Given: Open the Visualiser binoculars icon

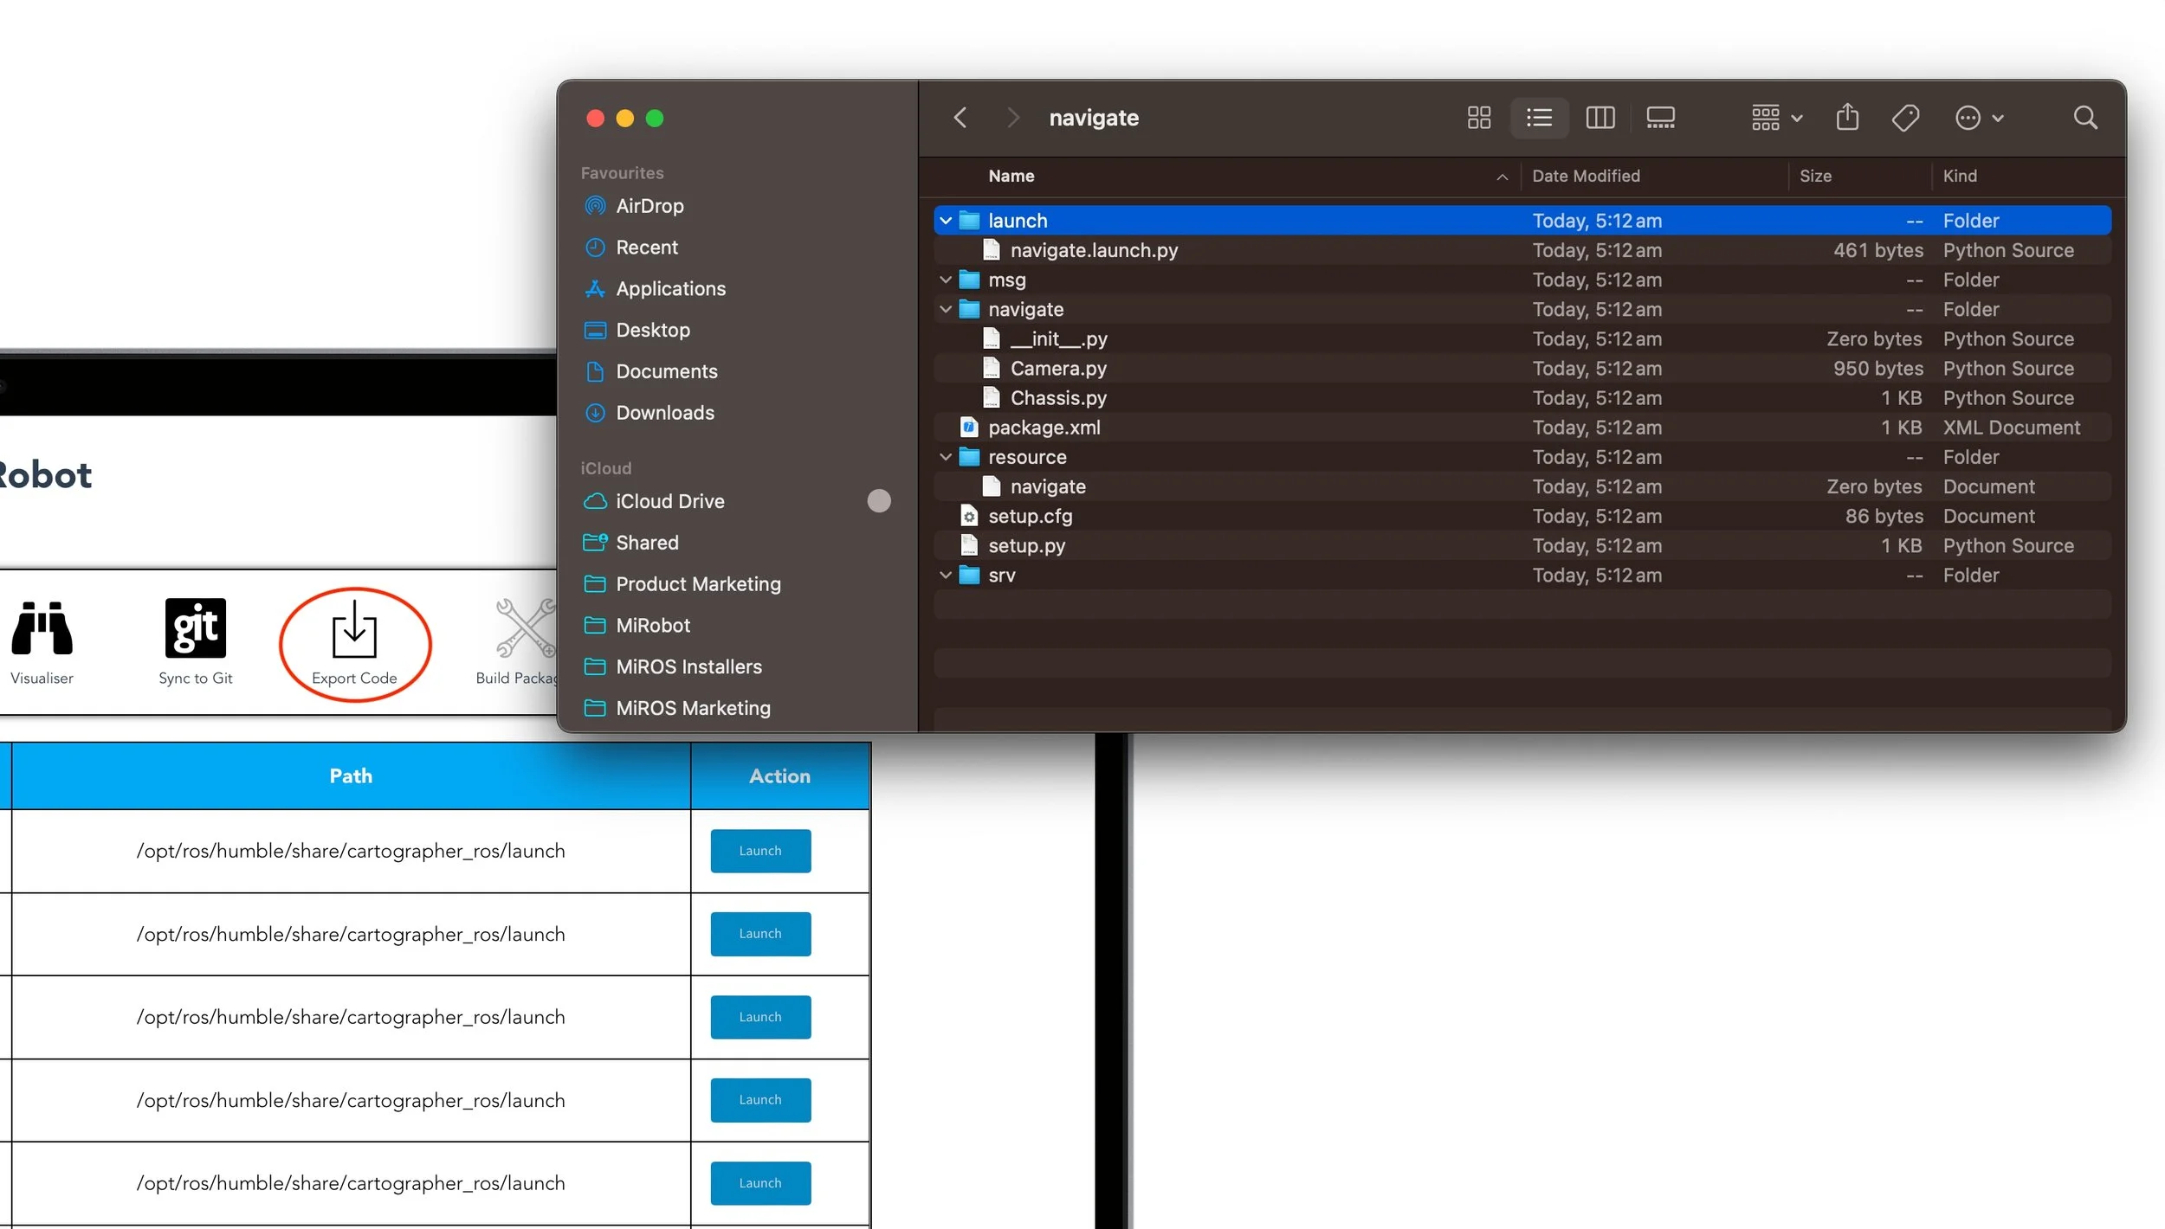Looking at the screenshot, I should pyautogui.click(x=42, y=629).
